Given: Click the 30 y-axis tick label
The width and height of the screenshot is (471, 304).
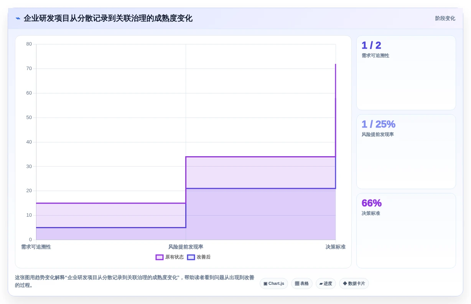Looking at the screenshot, I should (29, 167).
